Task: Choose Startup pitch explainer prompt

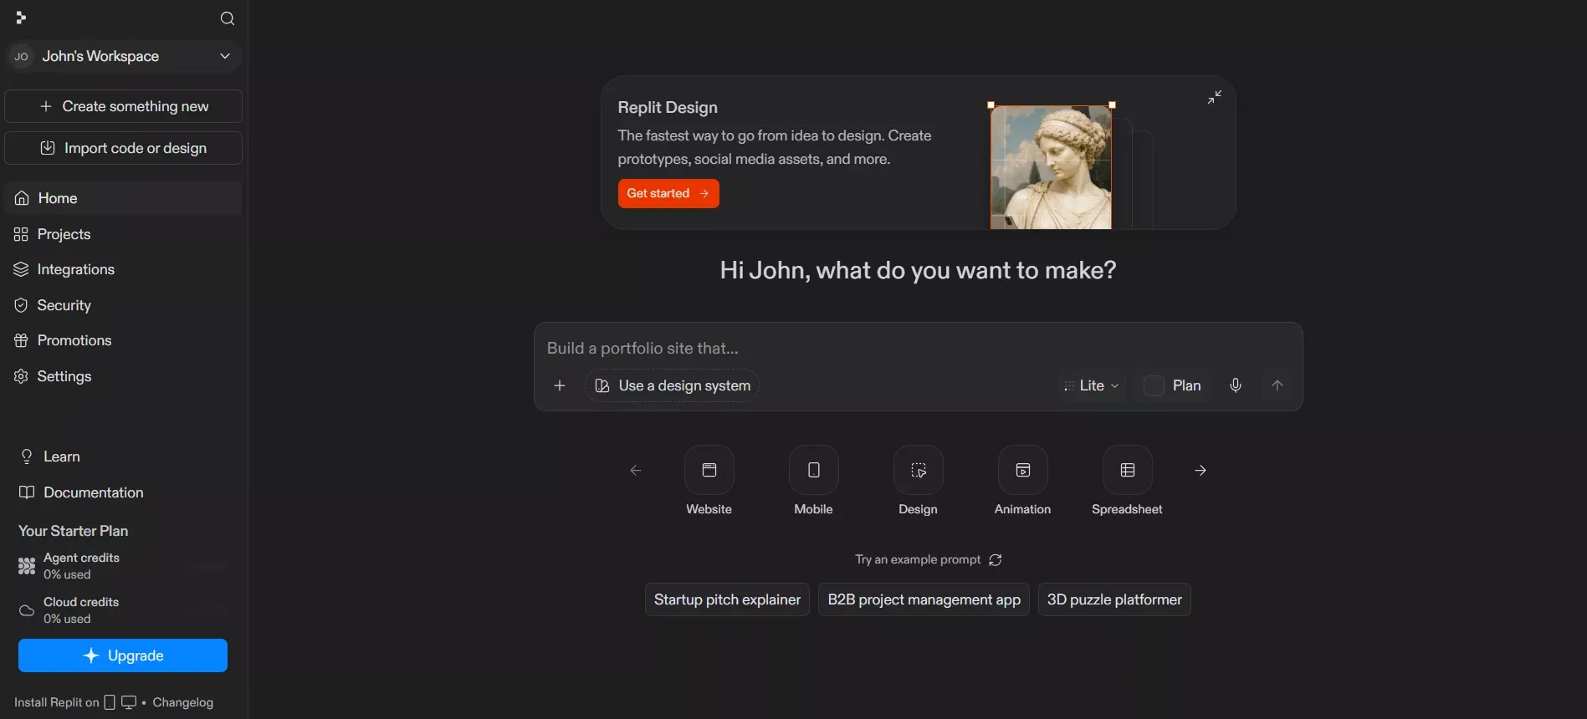Action: [727, 599]
